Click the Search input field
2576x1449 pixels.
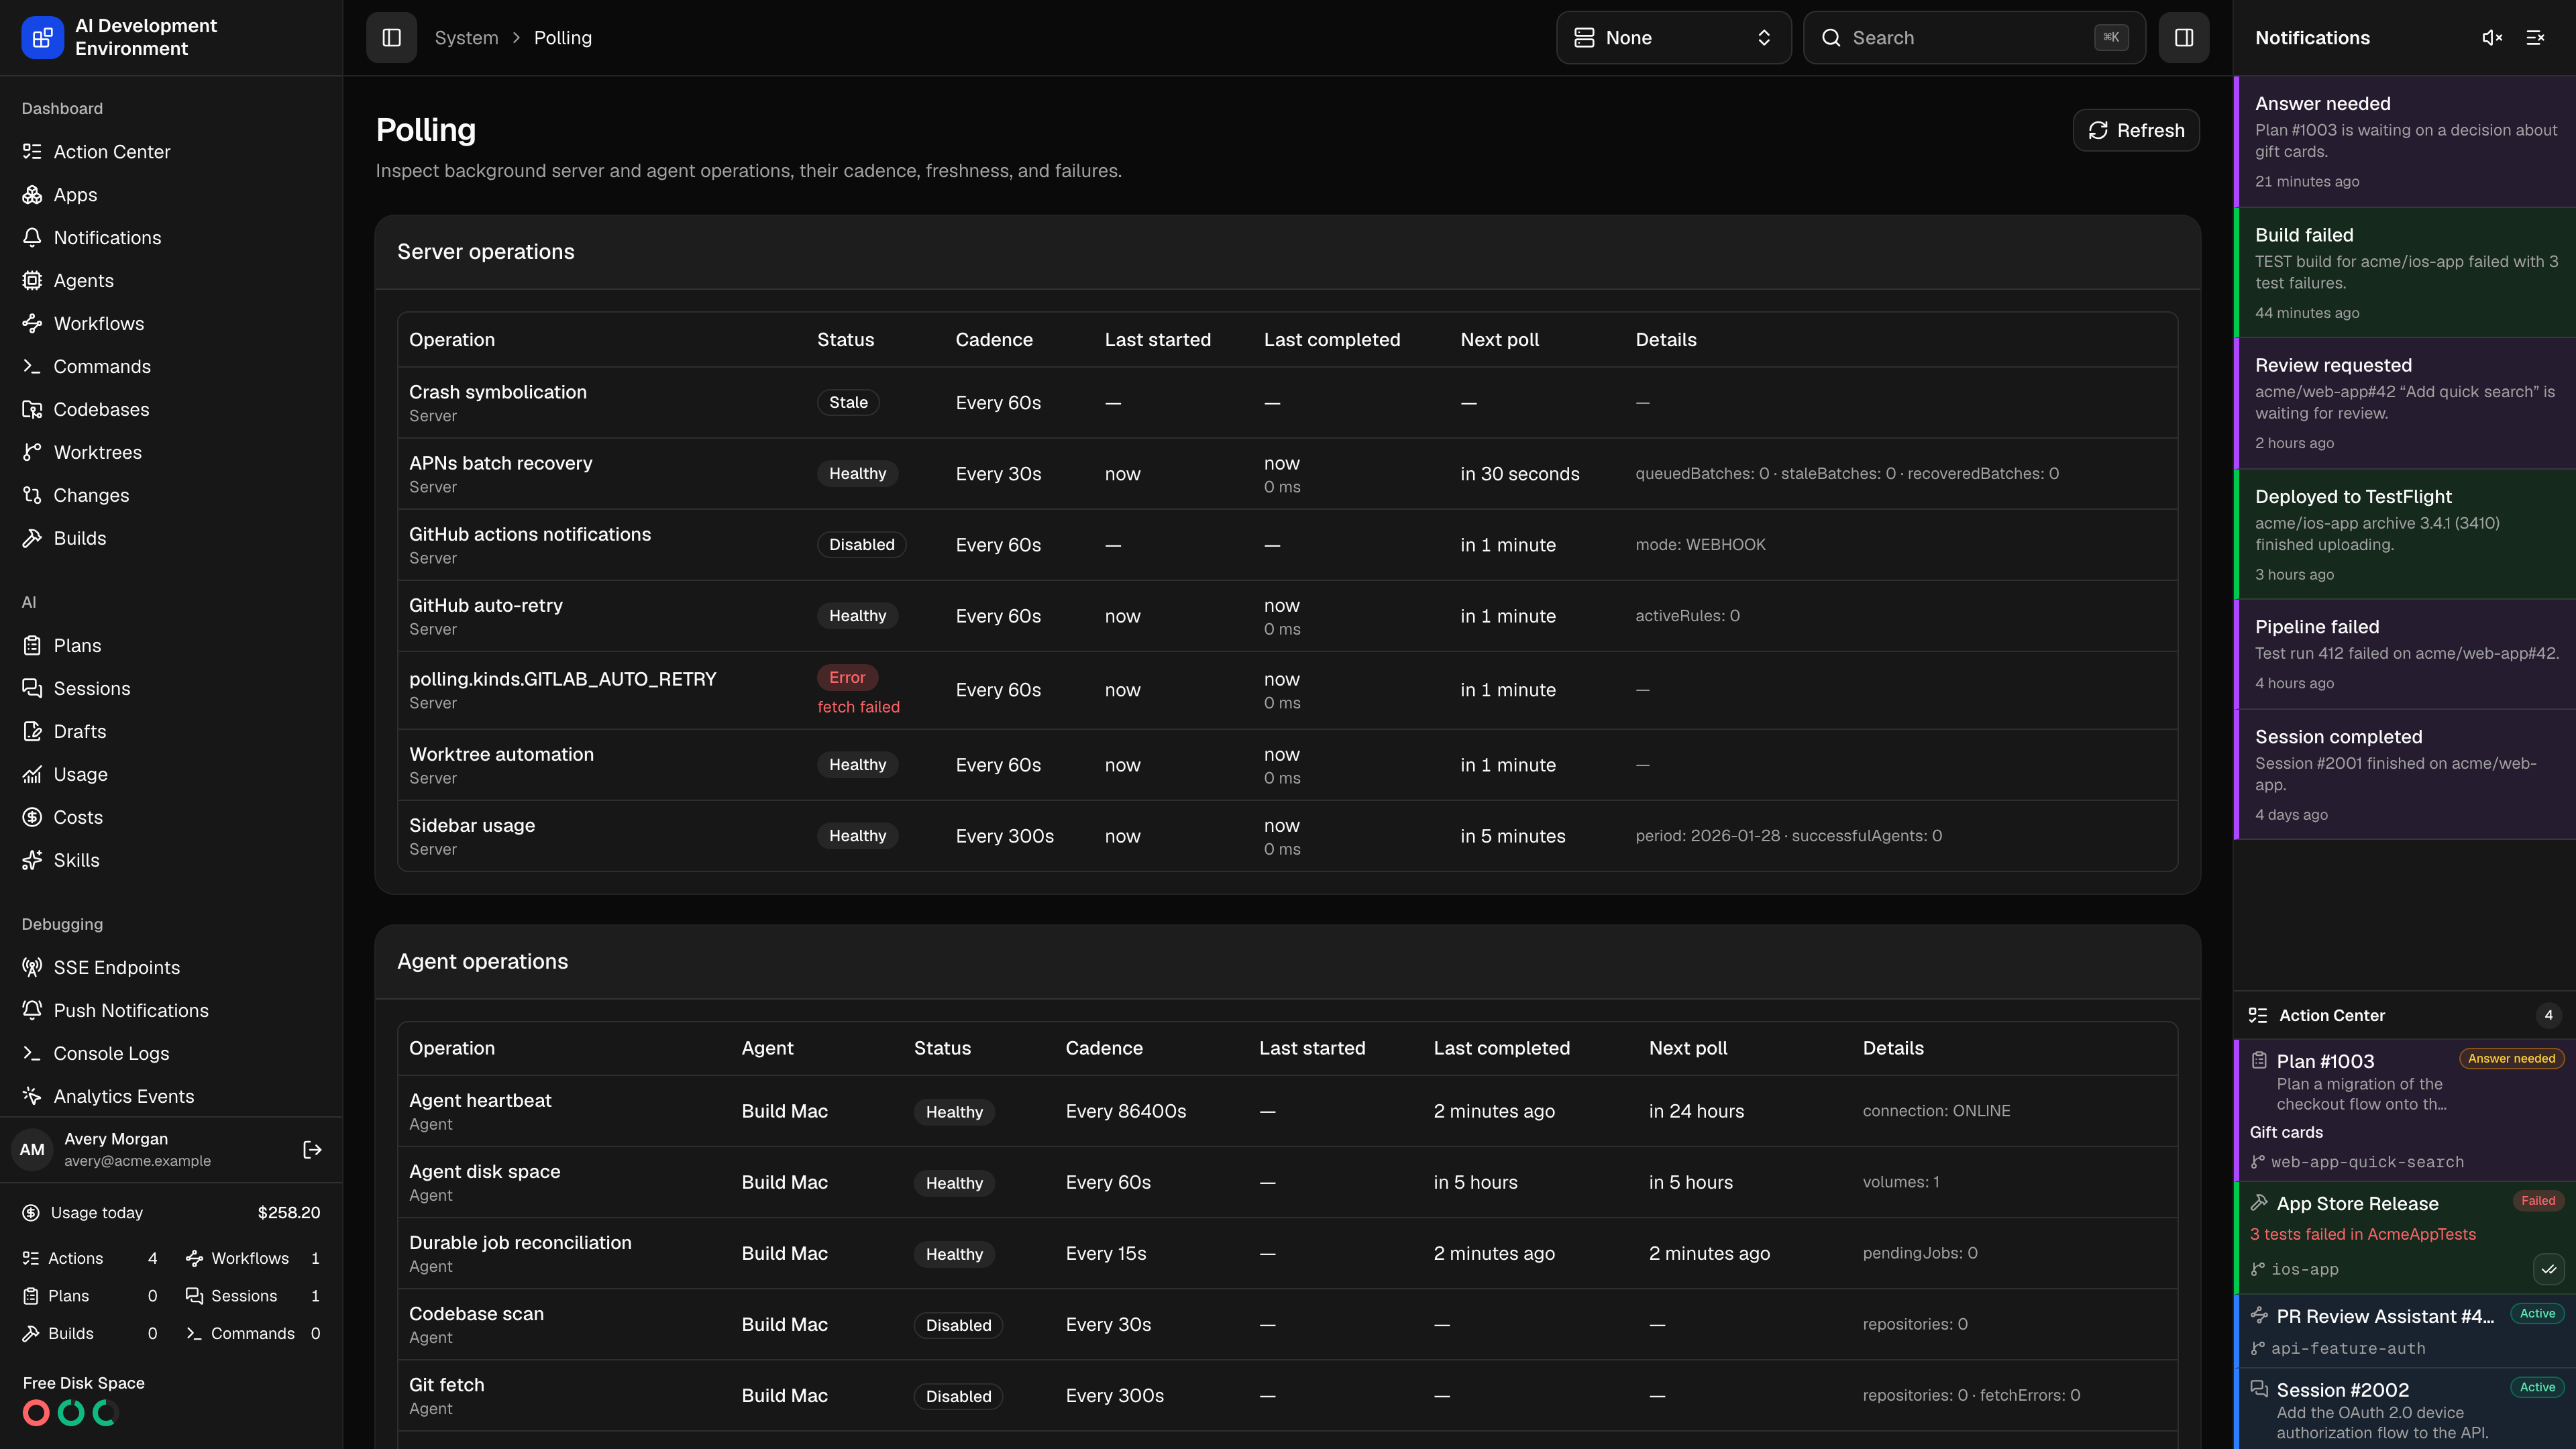pos(1974,38)
